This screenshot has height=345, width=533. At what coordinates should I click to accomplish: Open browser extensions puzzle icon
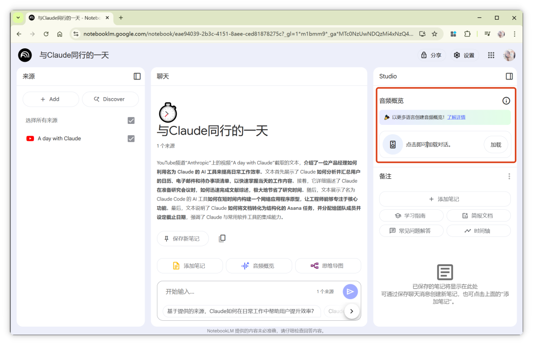tap(467, 34)
